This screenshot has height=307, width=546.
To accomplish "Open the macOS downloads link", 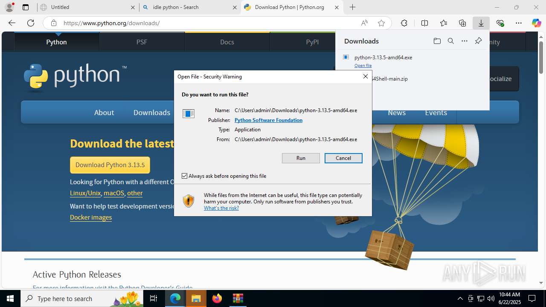I will coord(113,193).
